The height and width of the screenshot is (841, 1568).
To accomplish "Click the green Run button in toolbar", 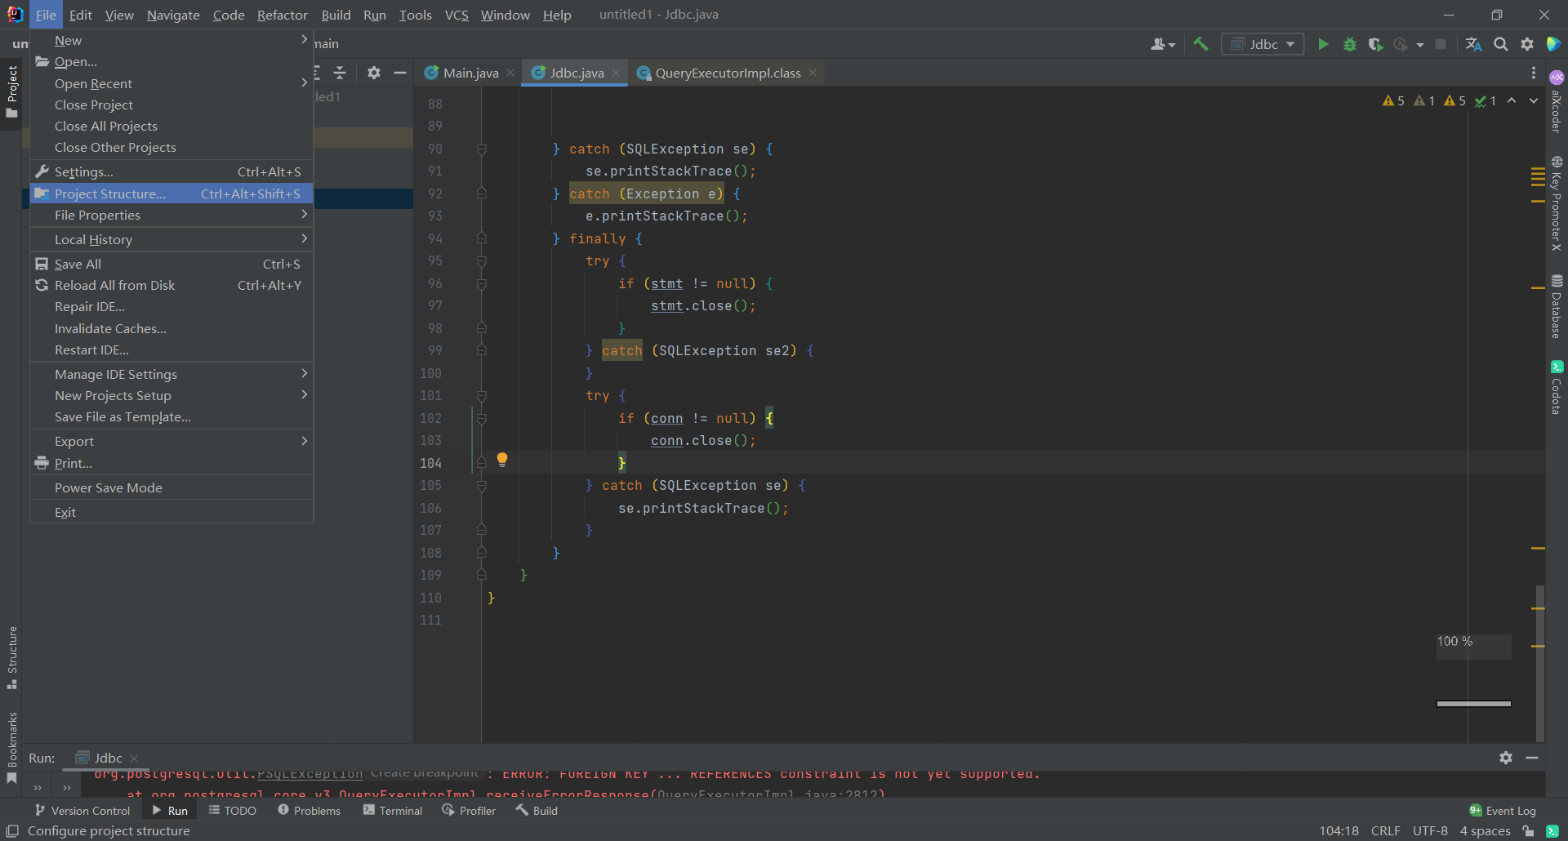I will click(1323, 44).
